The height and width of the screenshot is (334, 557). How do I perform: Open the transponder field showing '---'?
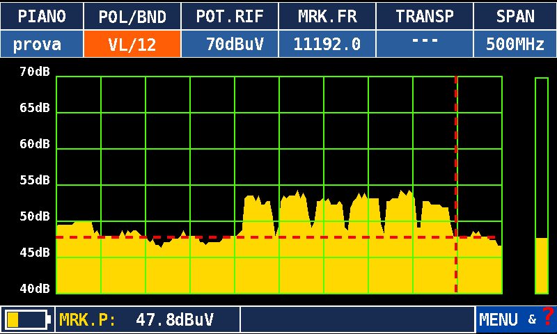click(425, 44)
